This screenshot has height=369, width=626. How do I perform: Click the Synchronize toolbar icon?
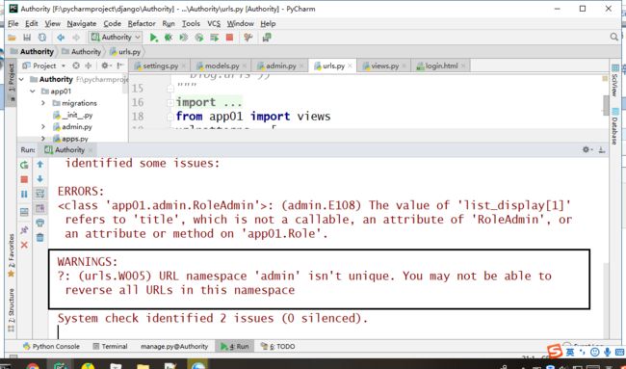point(42,38)
